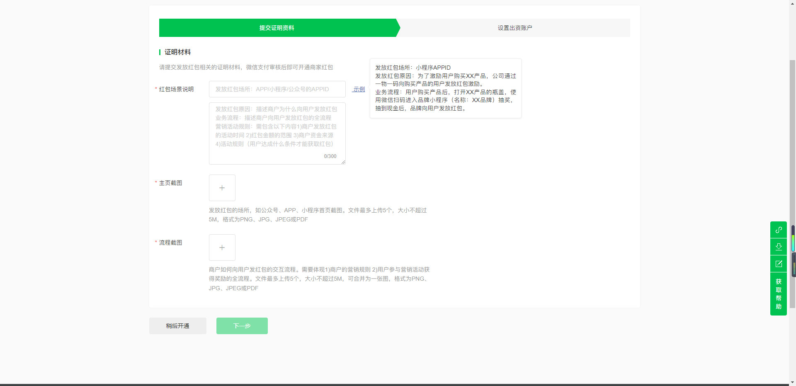Click the plus upload box for 流程截图
796x386 pixels.
222,248
